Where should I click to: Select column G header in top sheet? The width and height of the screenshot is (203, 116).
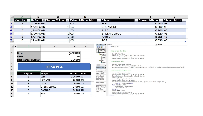point(174,17)
